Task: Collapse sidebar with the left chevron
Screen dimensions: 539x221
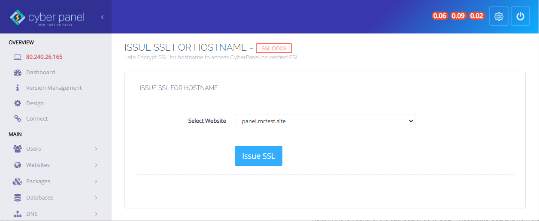Action: (103, 17)
